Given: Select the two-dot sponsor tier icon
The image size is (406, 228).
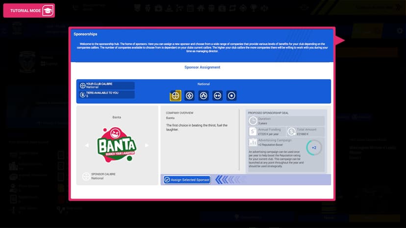Looking at the screenshot, I should [x=218, y=95].
